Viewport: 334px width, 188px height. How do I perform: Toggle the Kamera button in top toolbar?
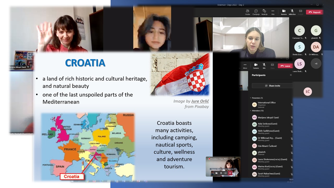pos(284,11)
